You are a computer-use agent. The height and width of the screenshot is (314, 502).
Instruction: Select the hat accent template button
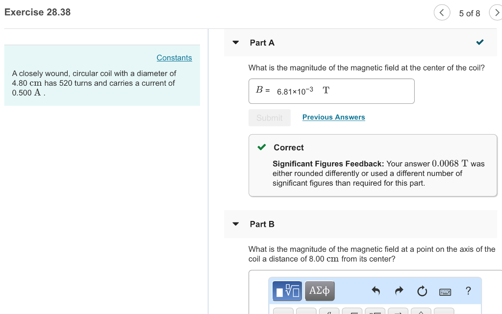click(x=420, y=312)
